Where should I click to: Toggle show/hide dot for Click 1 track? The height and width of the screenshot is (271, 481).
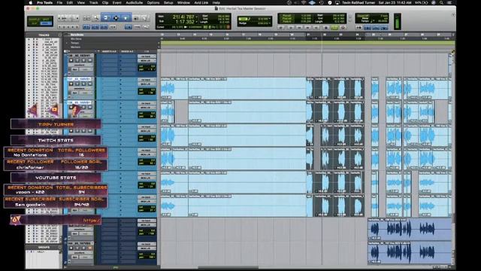(29, 39)
